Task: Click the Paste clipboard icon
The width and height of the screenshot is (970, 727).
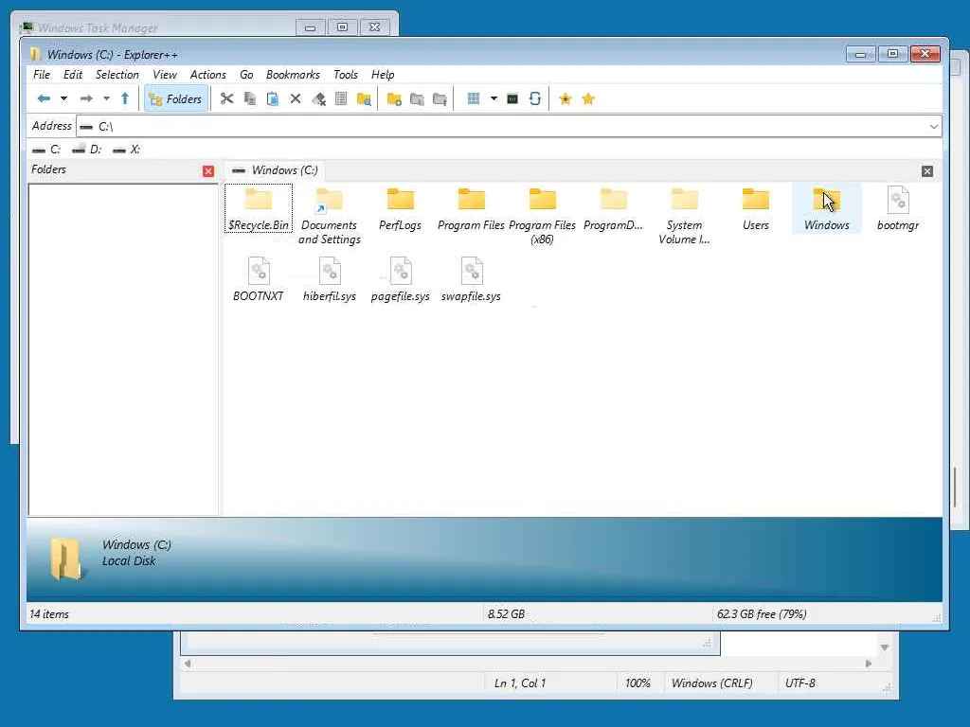Action: click(x=272, y=98)
